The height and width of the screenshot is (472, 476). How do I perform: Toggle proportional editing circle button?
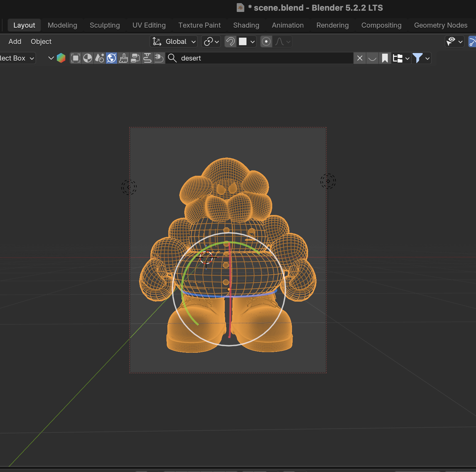click(266, 41)
